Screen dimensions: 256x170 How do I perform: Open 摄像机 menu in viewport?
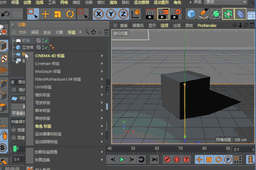point(138,26)
